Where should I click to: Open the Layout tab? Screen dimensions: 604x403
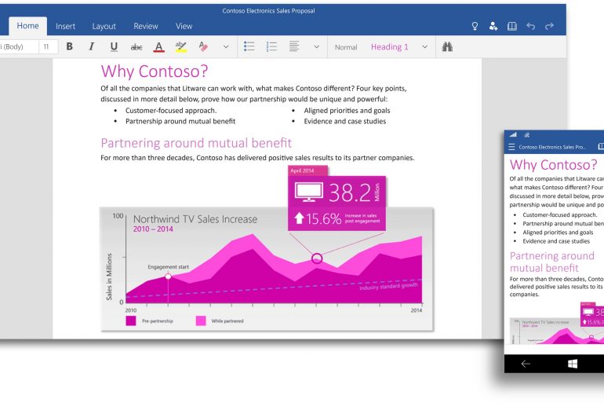click(104, 27)
